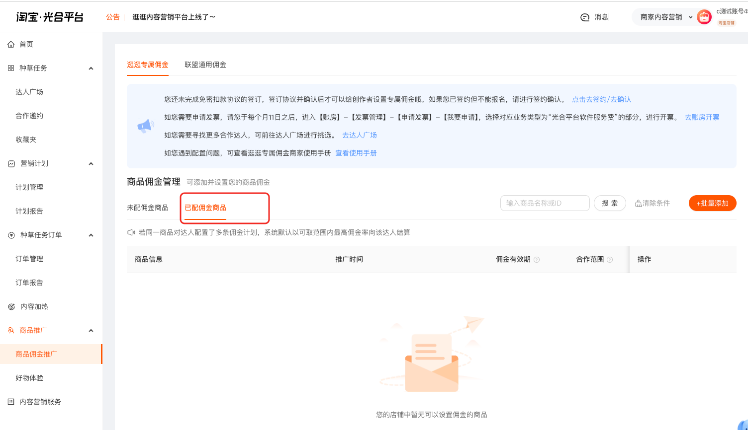Click the 淘宝店铺 badge under the account name

tap(727, 23)
